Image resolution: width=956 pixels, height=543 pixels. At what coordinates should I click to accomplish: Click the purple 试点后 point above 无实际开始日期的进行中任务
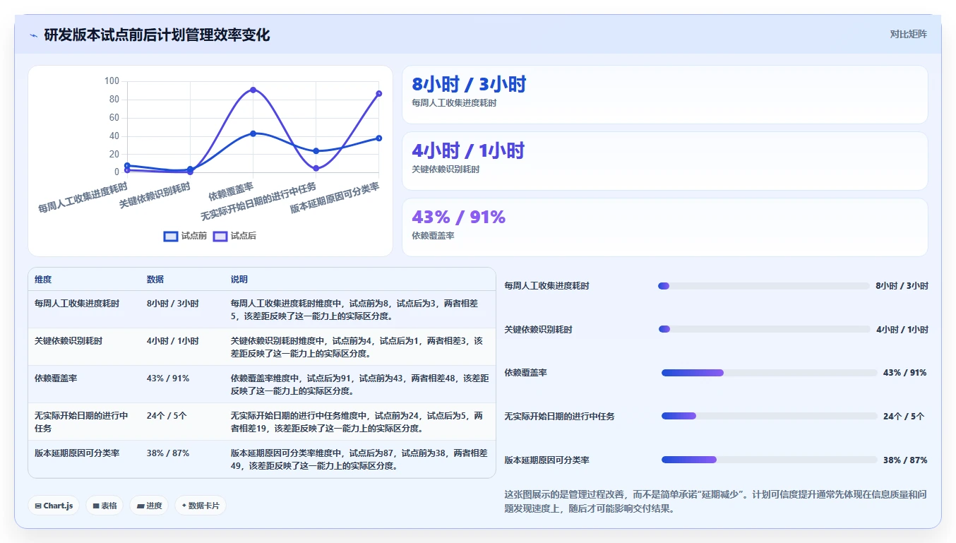316,168
